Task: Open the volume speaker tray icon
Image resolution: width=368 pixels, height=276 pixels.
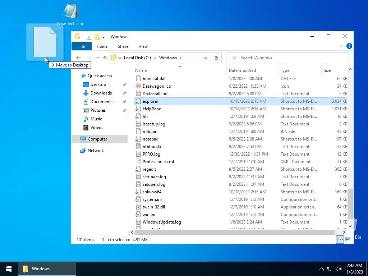Action: pyautogui.click(x=339, y=269)
